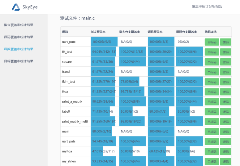Viewport: 240px width, 166px height.
Task: Click the 50.00%(3/6) cell for myitoa
Action: coord(190,151)
